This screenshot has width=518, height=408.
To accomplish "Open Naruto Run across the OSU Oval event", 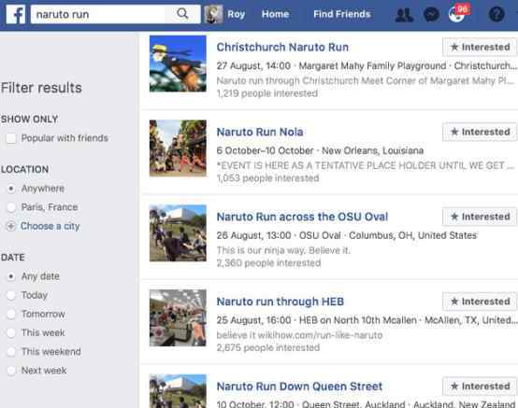I will pos(302,217).
